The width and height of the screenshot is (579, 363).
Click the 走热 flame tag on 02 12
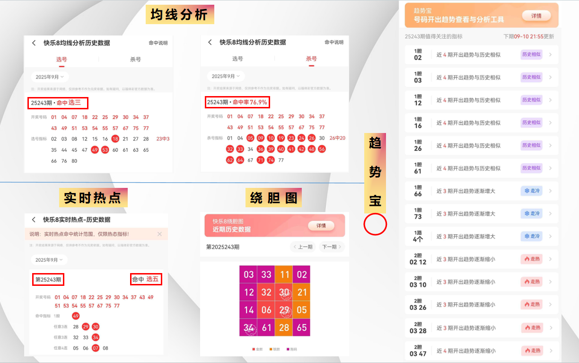pyautogui.click(x=531, y=259)
